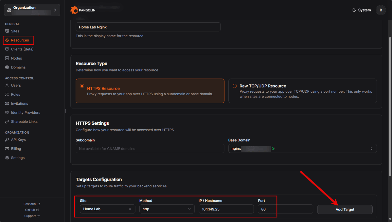This screenshot has width=392, height=222.
Task: Expand the Site dropdown showing Home Lab
Action: (107, 209)
